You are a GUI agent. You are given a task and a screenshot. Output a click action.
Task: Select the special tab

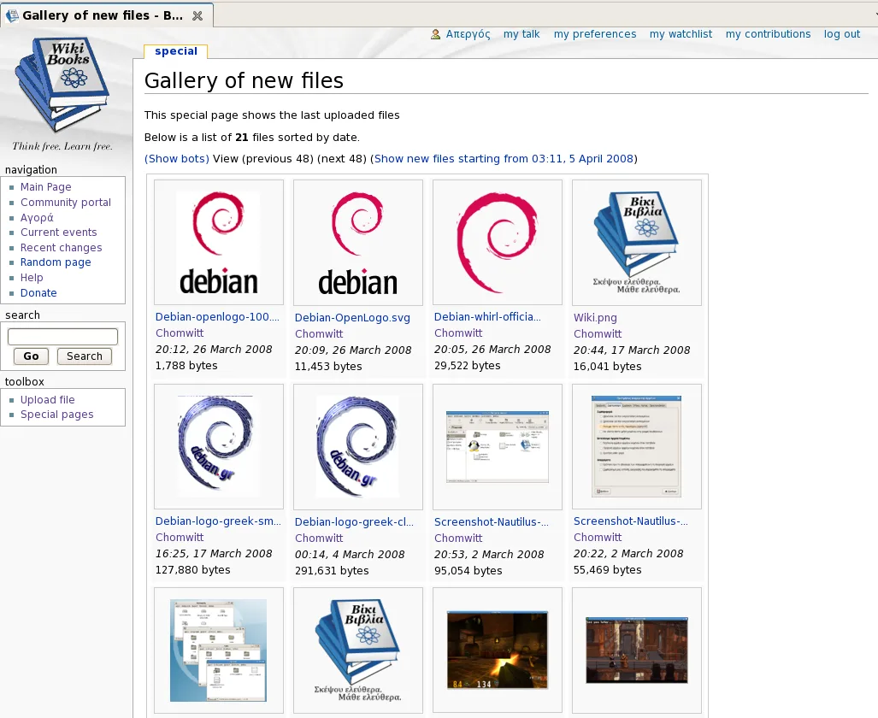click(x=176, y=51)
